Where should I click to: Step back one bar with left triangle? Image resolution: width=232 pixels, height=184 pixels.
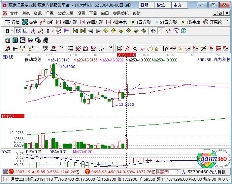click(90, 31)
